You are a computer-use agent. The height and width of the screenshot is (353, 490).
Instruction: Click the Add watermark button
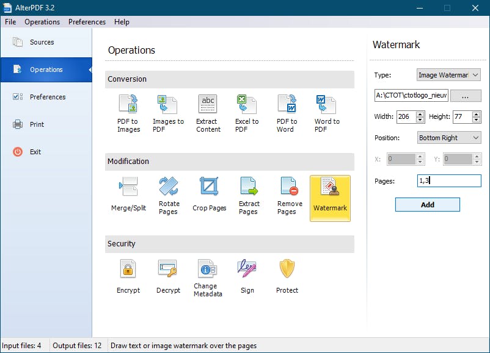(427, 205)
